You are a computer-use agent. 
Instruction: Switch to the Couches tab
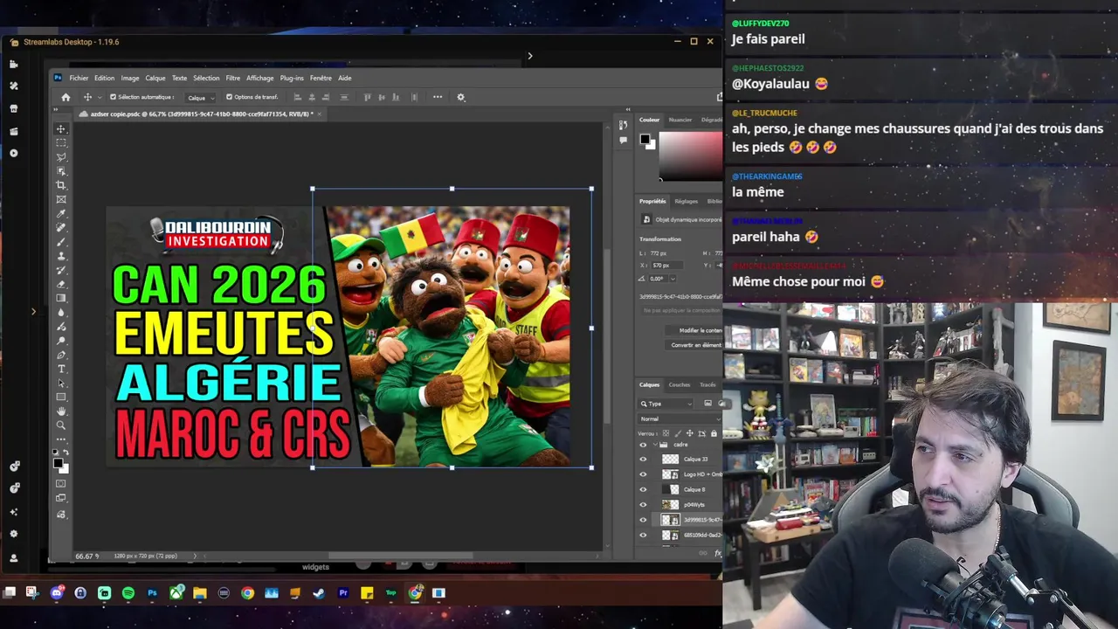coord(679,384)
